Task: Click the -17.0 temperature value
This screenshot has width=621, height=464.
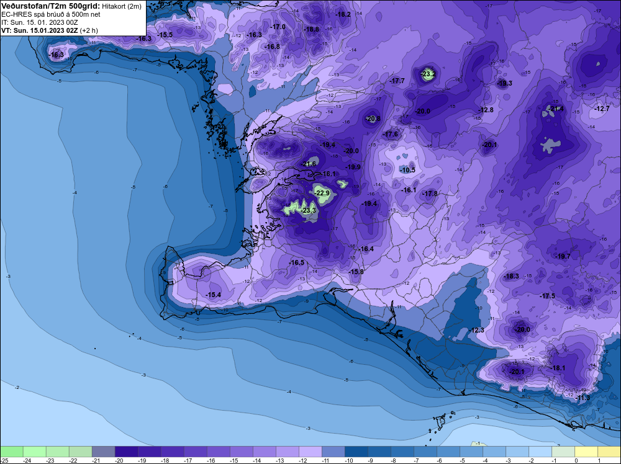Action: pos(278,27)
